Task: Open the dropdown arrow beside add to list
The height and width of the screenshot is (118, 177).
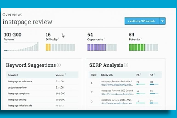Action: tap(163, 21)
